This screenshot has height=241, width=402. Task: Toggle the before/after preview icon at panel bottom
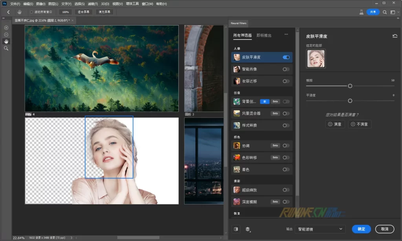click(x=236, y=229)
